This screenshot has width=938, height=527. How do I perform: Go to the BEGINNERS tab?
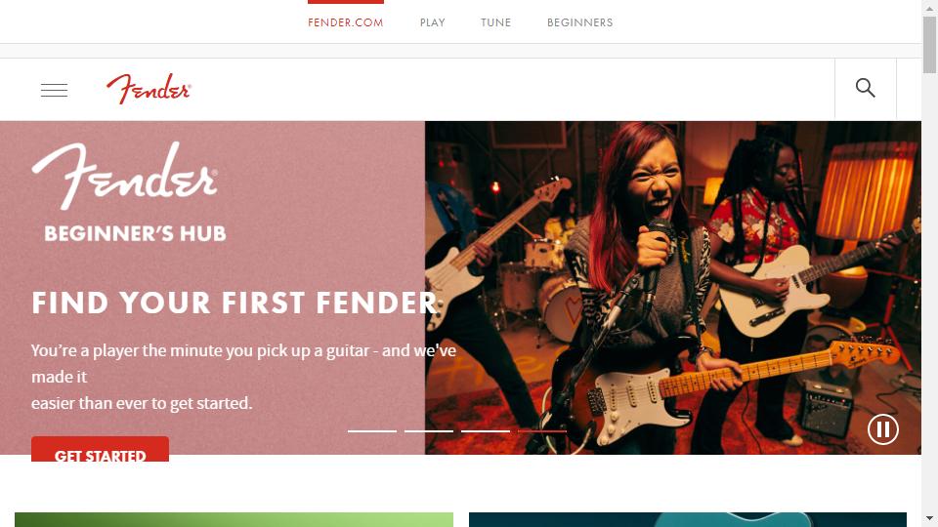(579, 22)
